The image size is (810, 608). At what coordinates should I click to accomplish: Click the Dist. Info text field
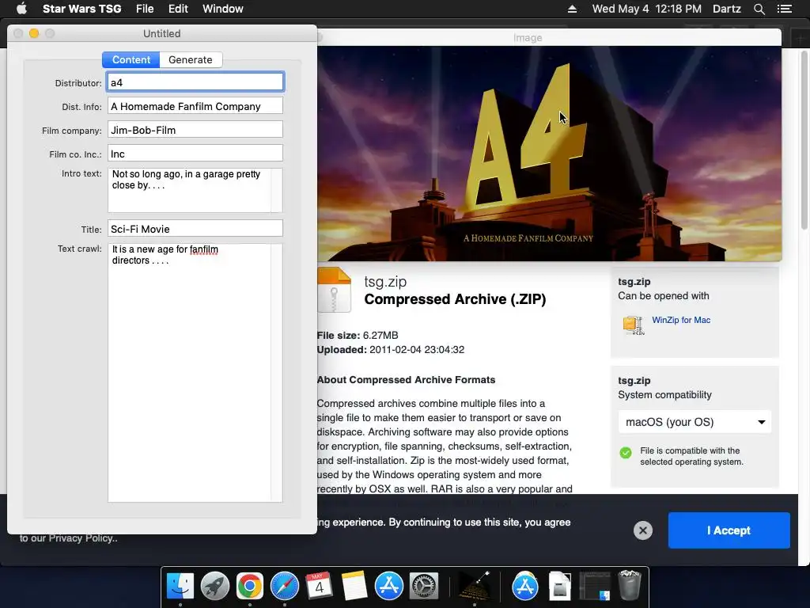click(195, 106)
